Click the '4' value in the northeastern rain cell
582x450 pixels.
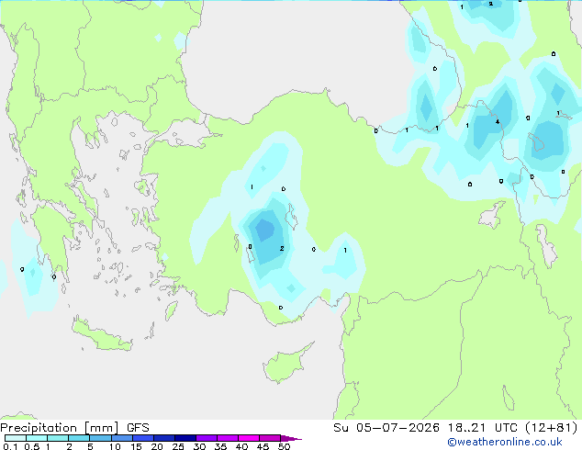(x=498, y=121)
